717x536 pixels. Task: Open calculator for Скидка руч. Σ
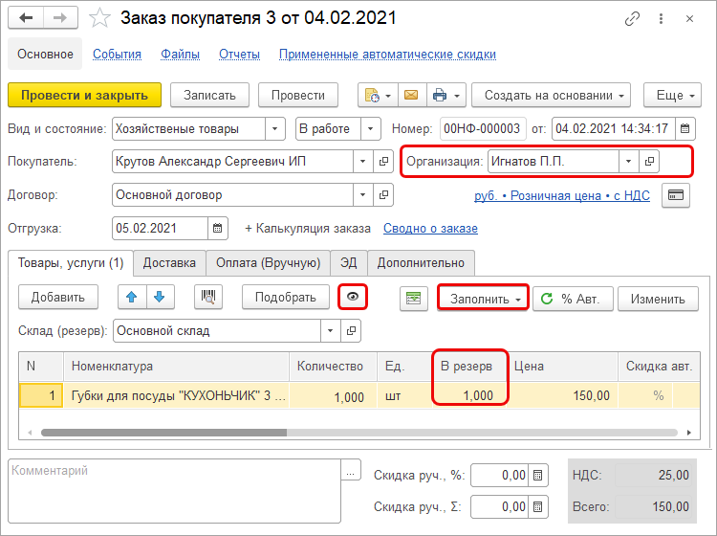[537, 506]
